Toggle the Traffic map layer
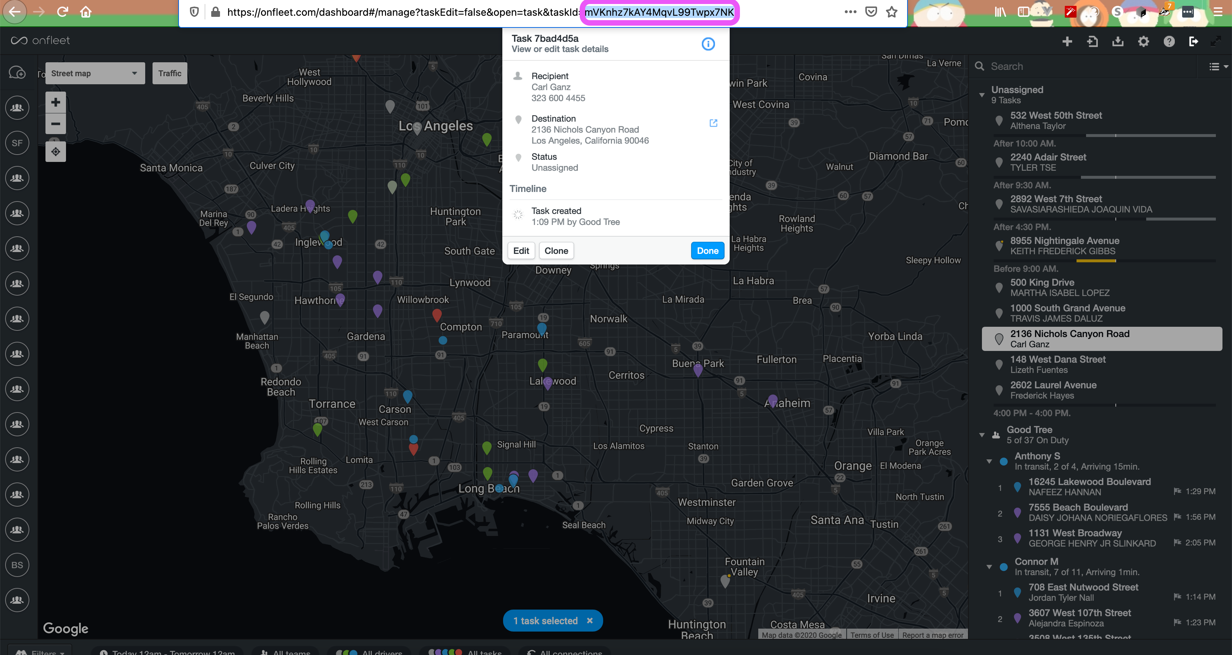 click(170, 73)
